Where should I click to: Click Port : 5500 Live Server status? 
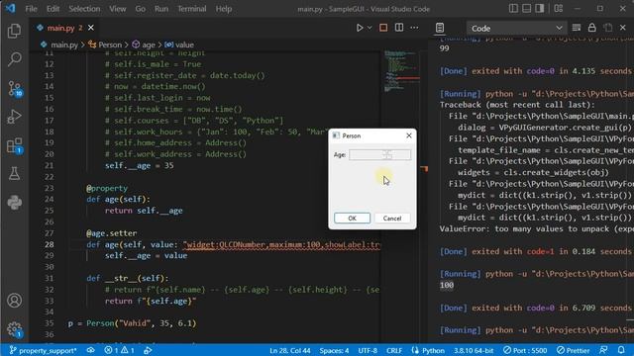525,350
